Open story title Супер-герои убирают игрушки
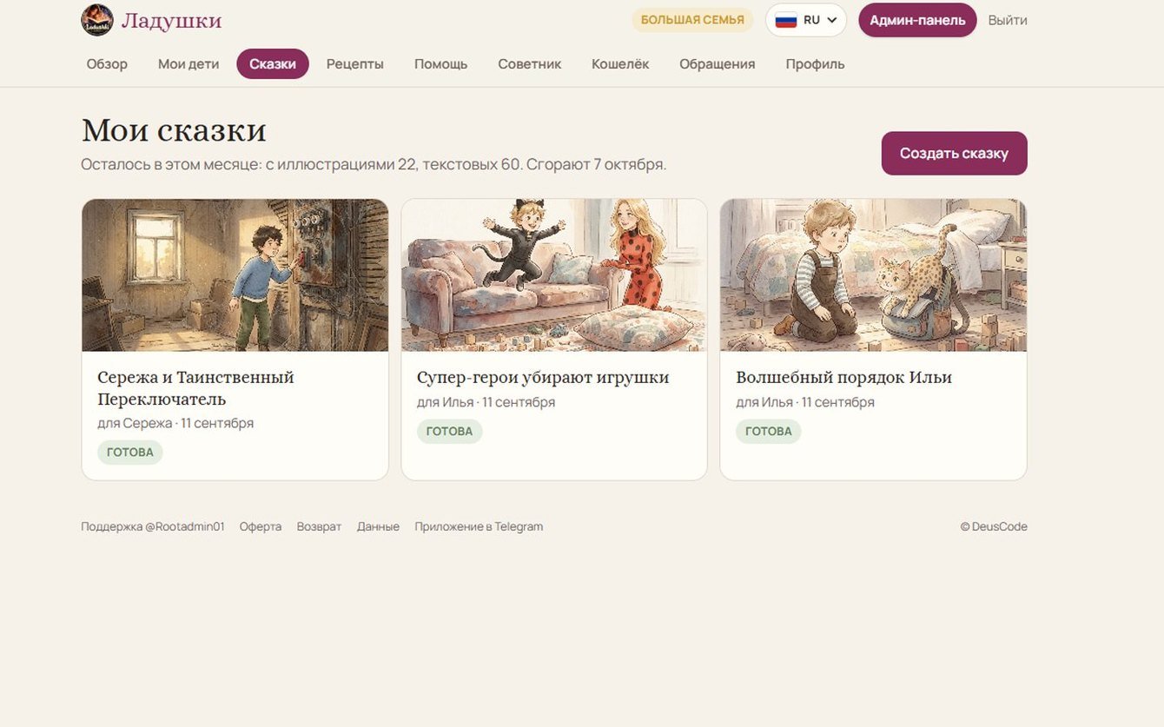Screen dimensions: 1164x727 click(x=543, y=378)
